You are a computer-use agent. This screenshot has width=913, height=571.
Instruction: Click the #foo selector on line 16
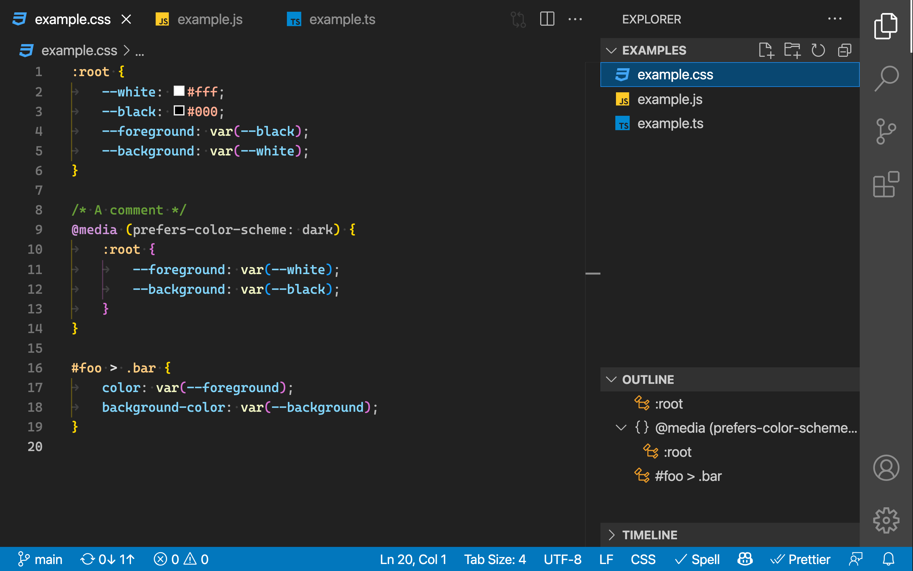coord(87,368)
